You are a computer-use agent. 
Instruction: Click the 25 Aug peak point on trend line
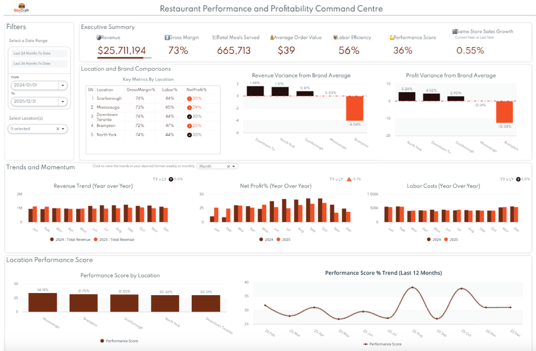(412, 287)
